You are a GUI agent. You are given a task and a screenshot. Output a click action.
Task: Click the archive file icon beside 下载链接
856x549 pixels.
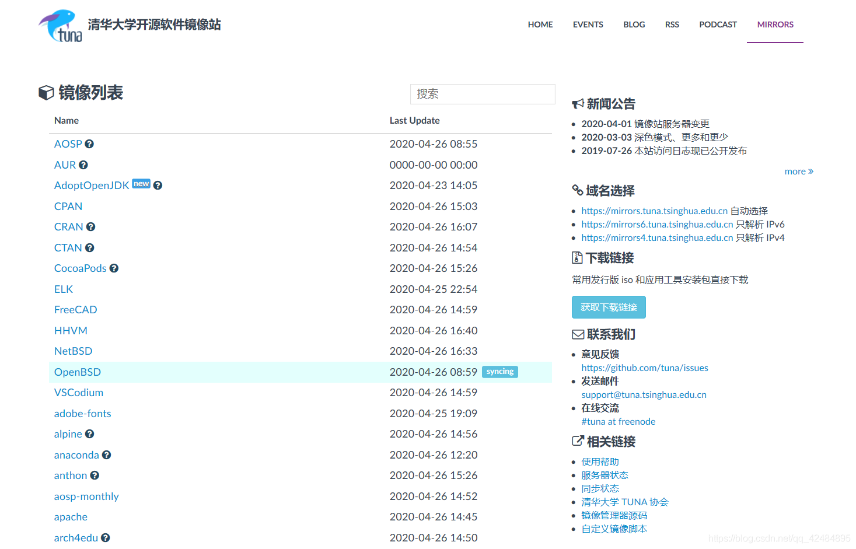coord(577,257)
